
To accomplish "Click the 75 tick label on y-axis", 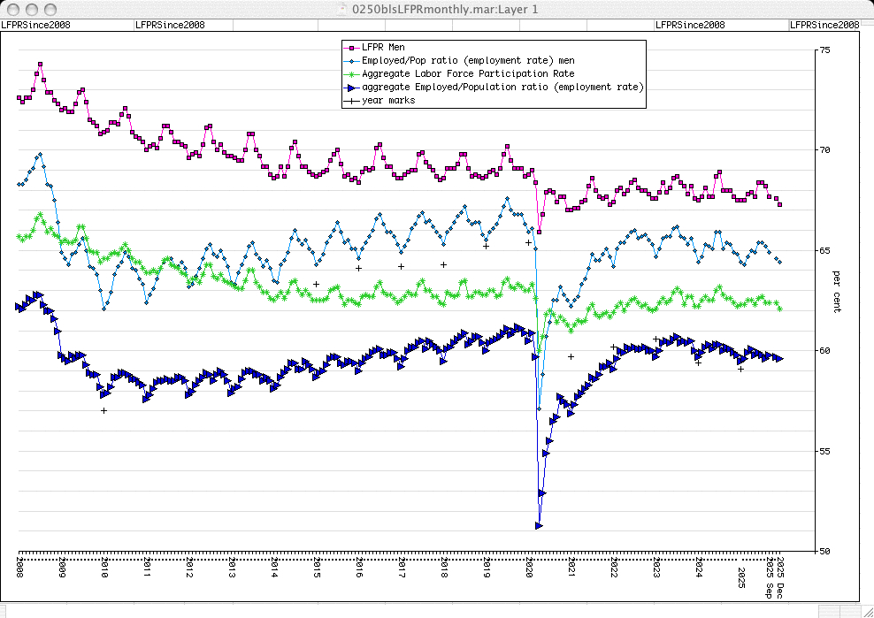I will (x=824, y=50).
